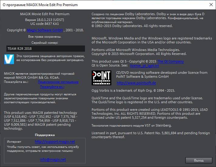This screenshot has height=167, width=216.
Task: Click the Серийный номер: label
Action: coord(45,43)
